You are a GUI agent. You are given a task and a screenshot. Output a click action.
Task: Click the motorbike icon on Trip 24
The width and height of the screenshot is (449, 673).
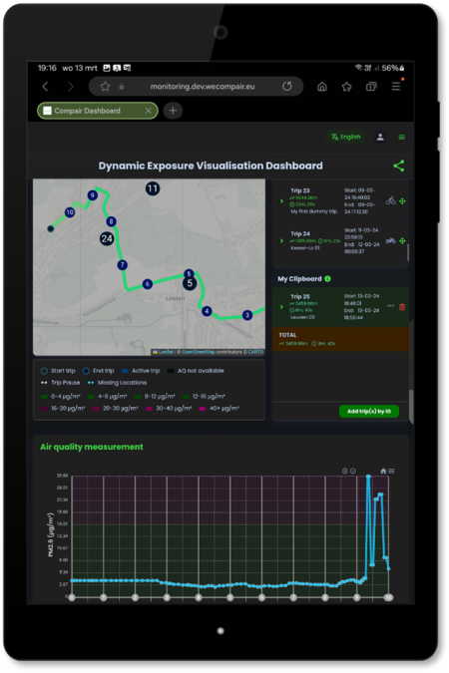pyautogui.click(x=390, y=240)
